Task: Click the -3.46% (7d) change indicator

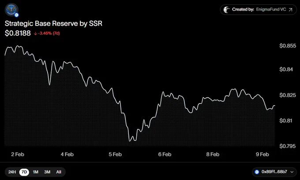Action: [x=47, y=33]
